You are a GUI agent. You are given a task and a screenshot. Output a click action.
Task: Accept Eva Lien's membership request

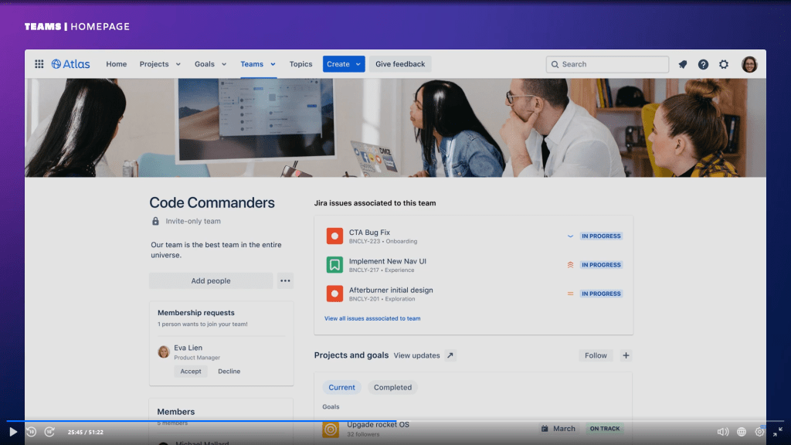(191, 372)
